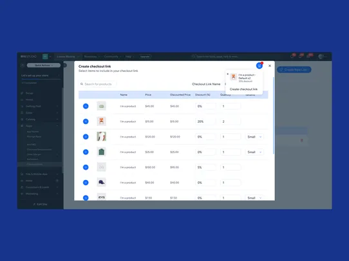Add the $45.00 product with plus icon
The height and width of the screenshot is (261, 349).
[86, 106]
